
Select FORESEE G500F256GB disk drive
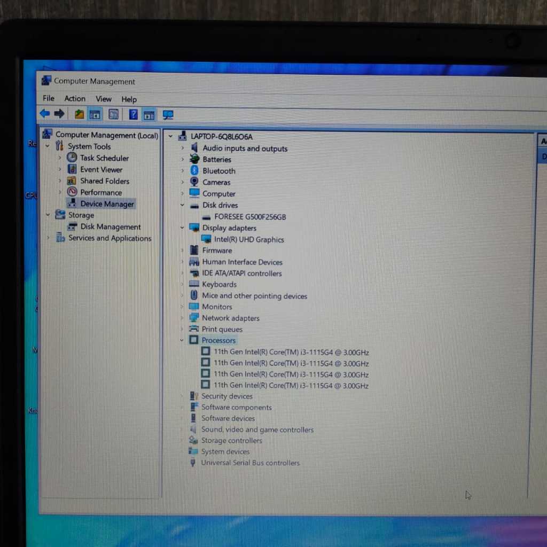coord(250,217)
